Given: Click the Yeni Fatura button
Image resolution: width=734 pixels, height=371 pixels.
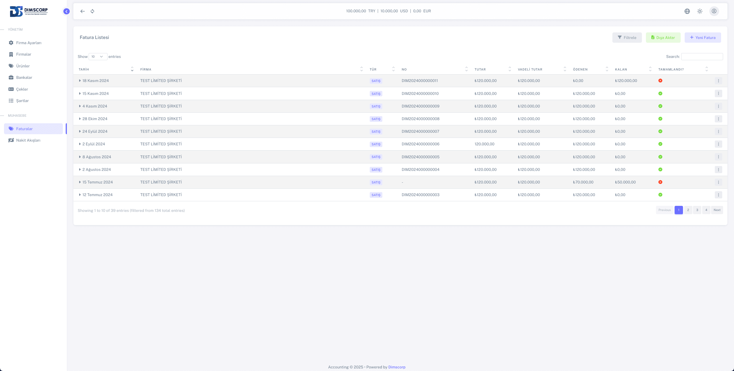Looking at the screenshot, I should click(702, 38).
